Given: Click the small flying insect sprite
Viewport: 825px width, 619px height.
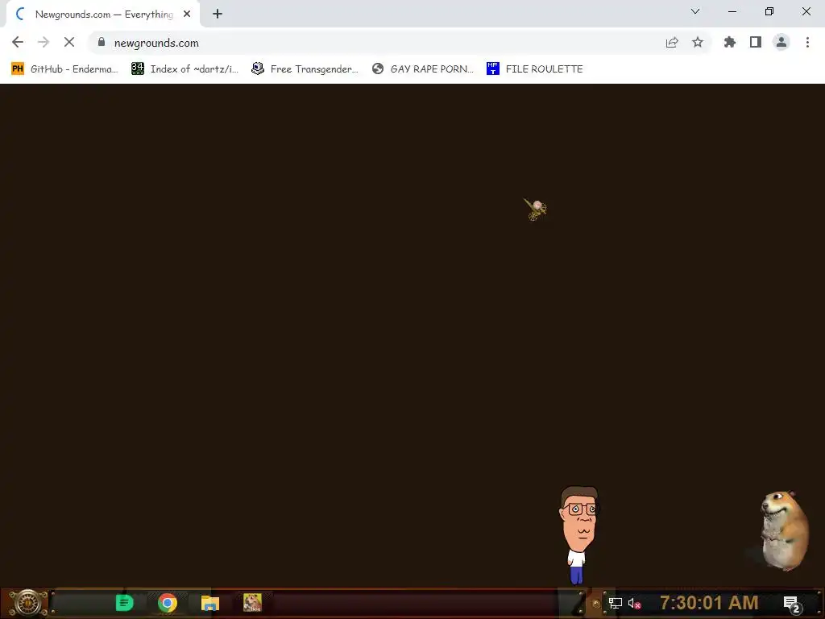Looking at the screenshot, I should 535,210.
